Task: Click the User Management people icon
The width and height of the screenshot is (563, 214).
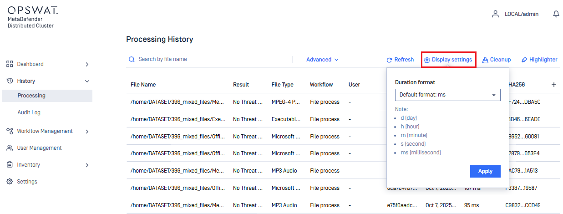Action: coord(10,148)
